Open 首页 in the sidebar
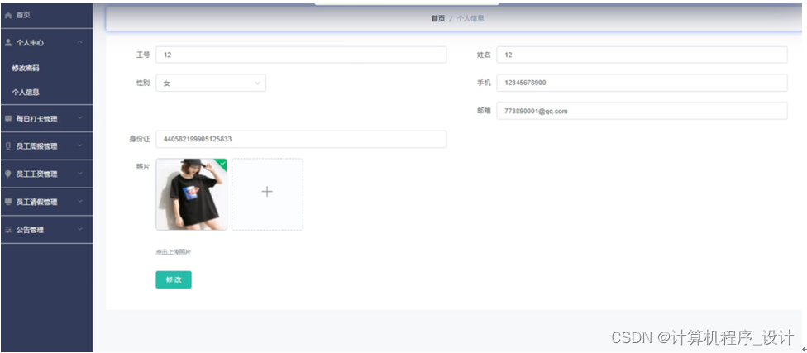 tap(47, 15)
